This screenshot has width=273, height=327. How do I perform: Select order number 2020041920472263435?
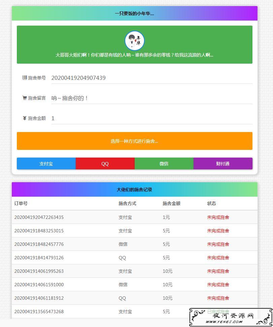(x=39, y=217)
